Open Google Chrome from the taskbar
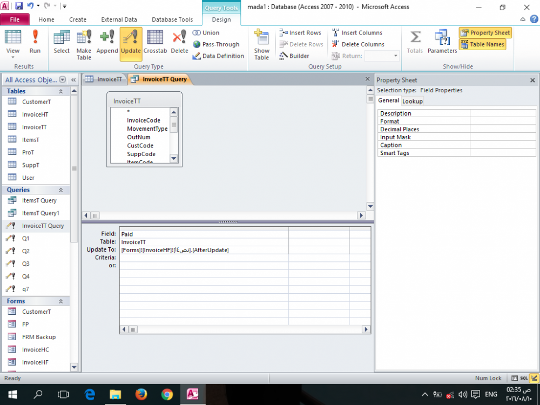The height and width of the screenshot is (405, 540). [167, 394]
